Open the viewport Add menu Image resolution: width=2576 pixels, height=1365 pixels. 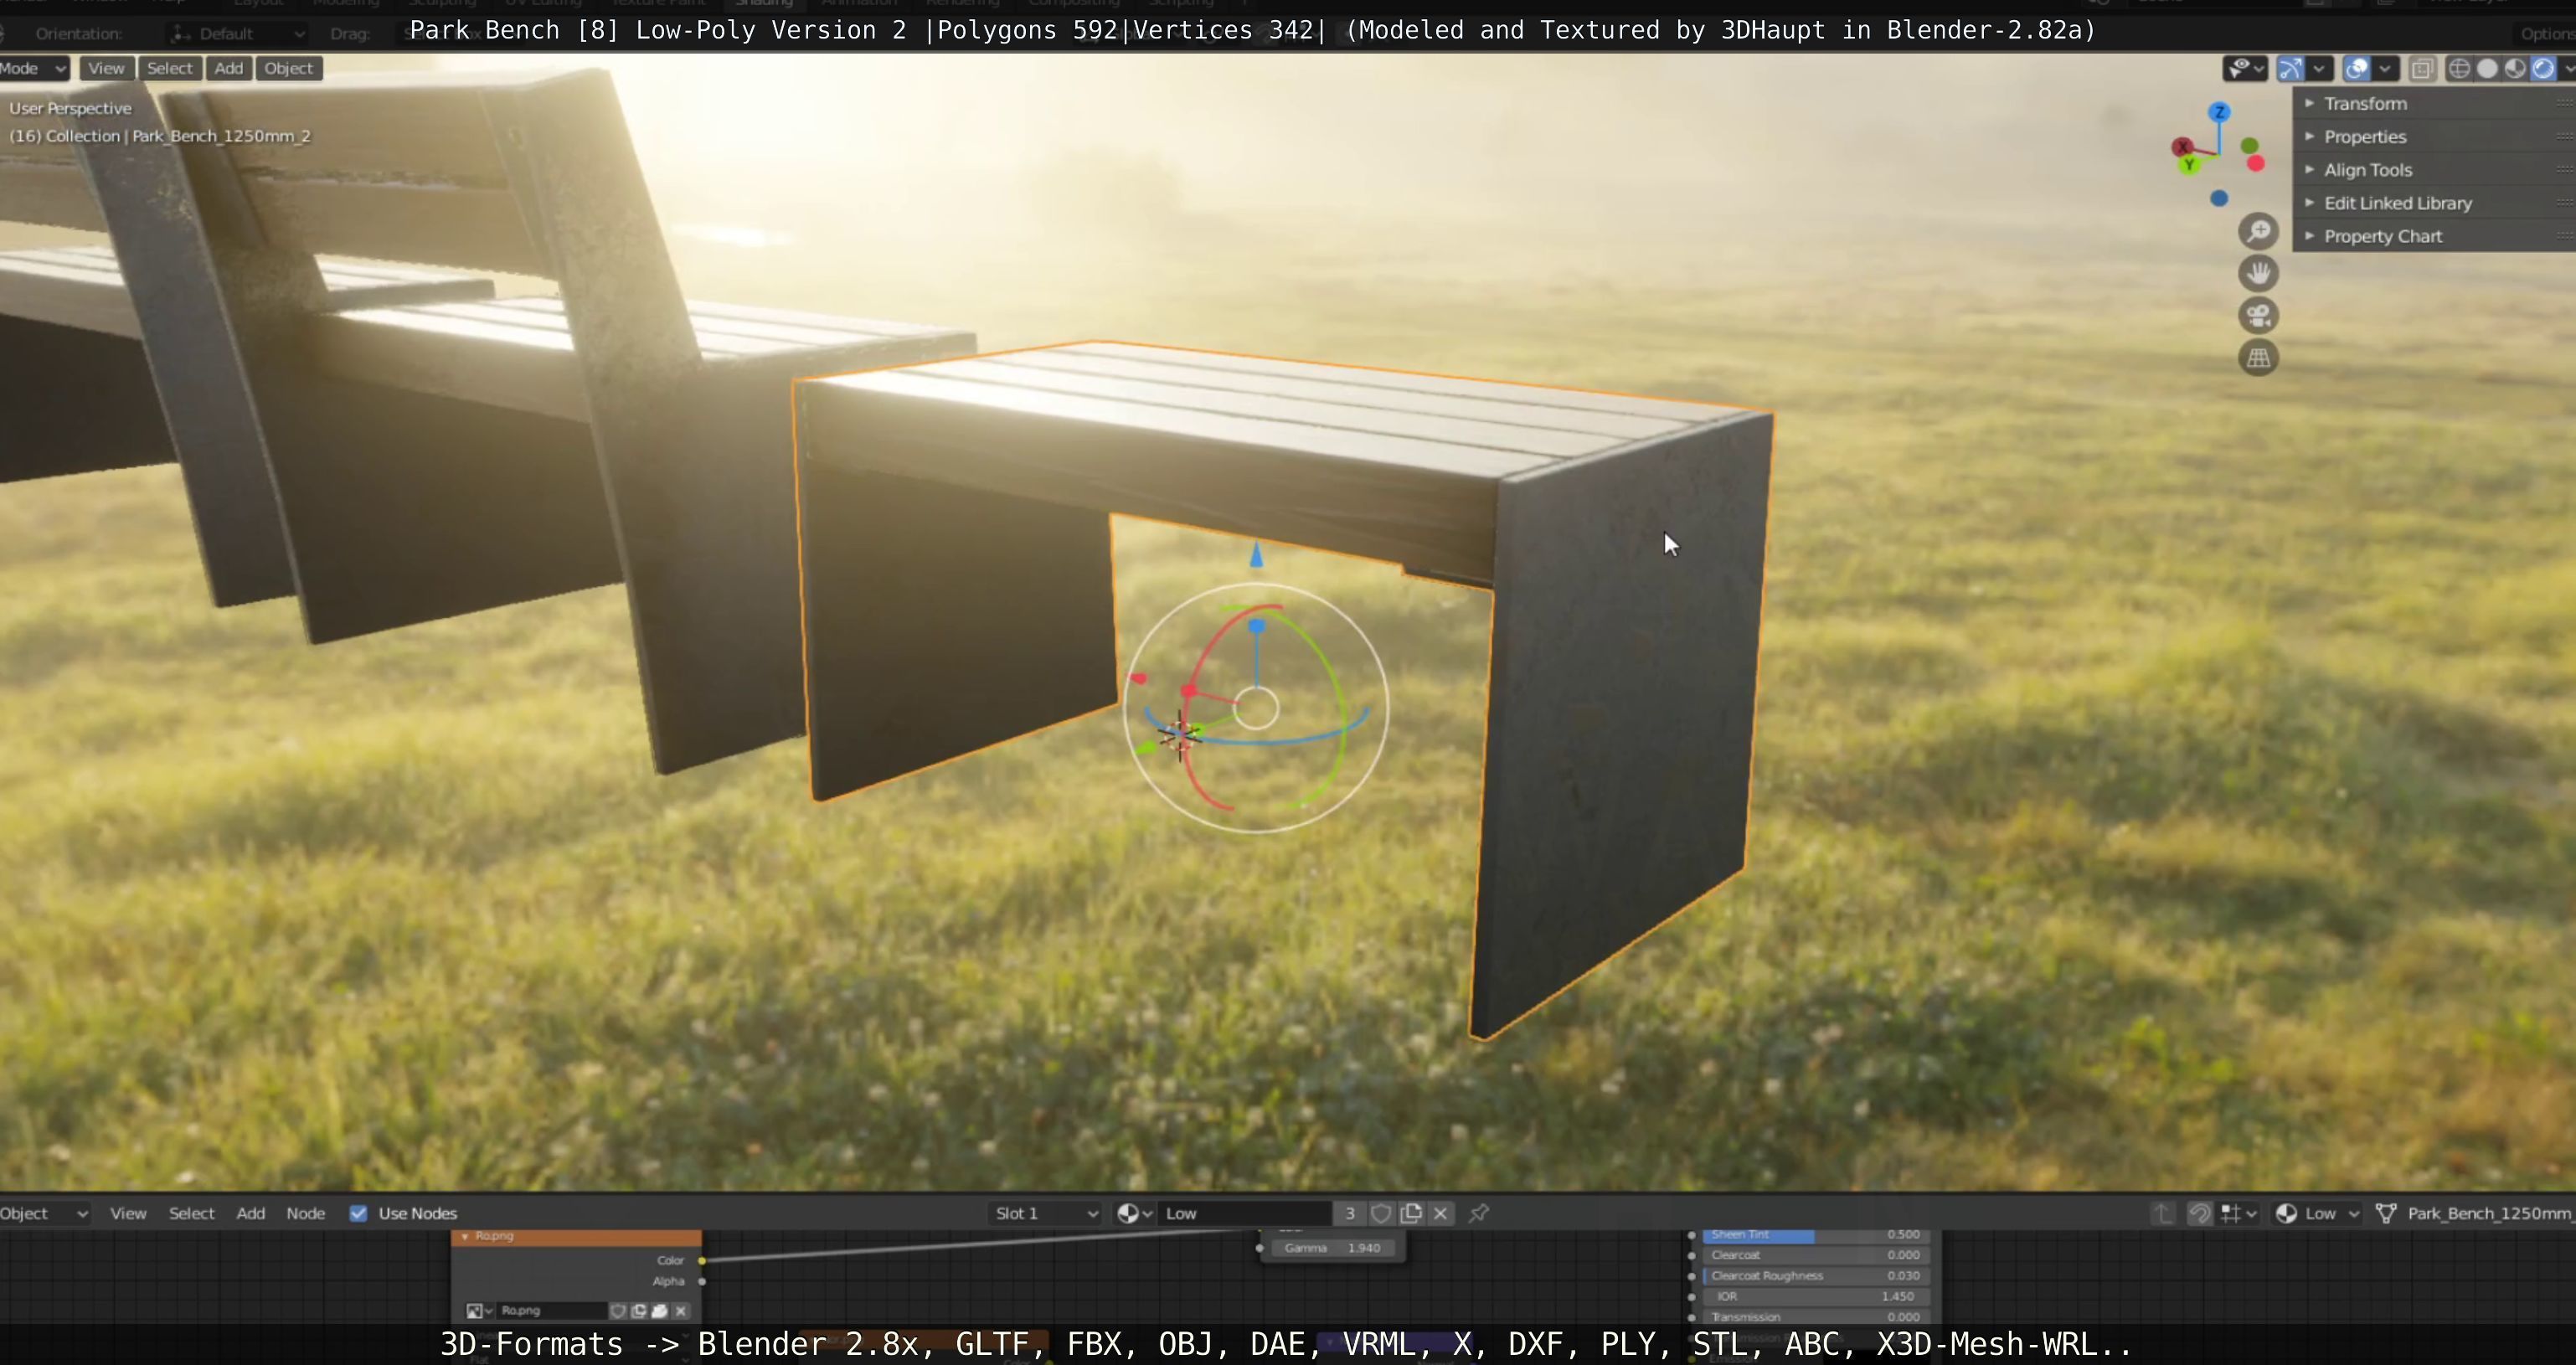[229, 68]
